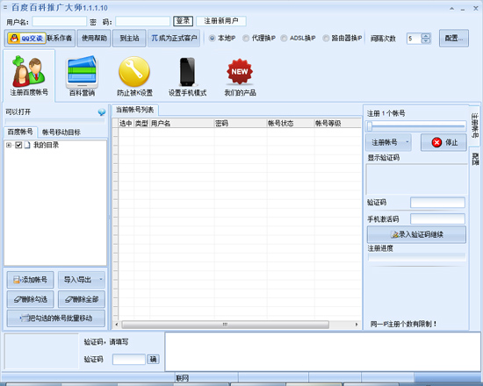Open the 注册百度帐号 people icon
Image resolution: width=483 pixels, height=386 pixels.
click(x=29, y=72)
